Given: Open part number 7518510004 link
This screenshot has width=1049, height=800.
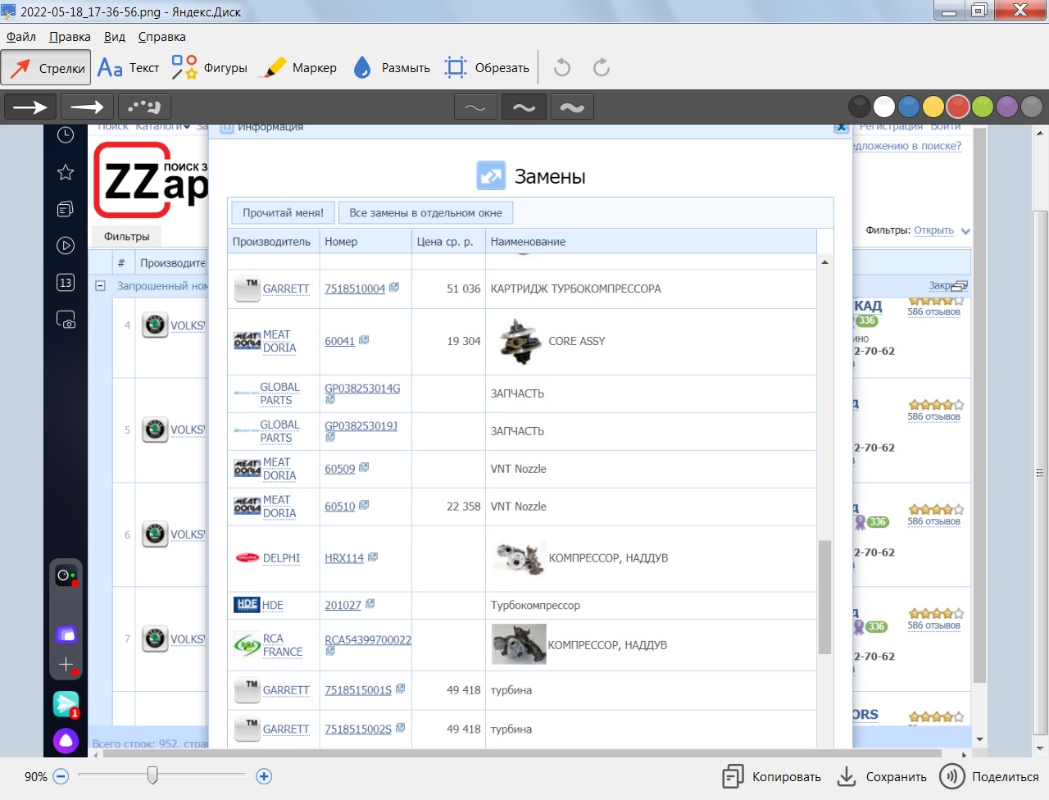Looking at the screenshot, I should click(355, 289).
